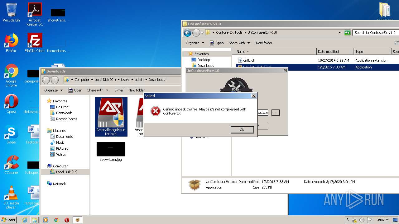Click Back arrow in Downloads window
399x224 pixels.
[46, 80]
